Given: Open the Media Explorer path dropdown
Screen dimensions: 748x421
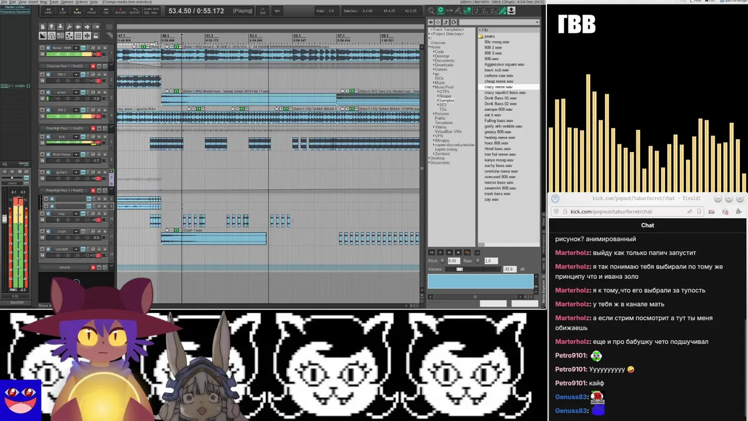Looking at the screenshot, I should point(537,22).
